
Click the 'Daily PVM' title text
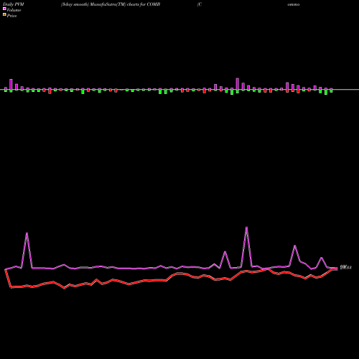14,4
